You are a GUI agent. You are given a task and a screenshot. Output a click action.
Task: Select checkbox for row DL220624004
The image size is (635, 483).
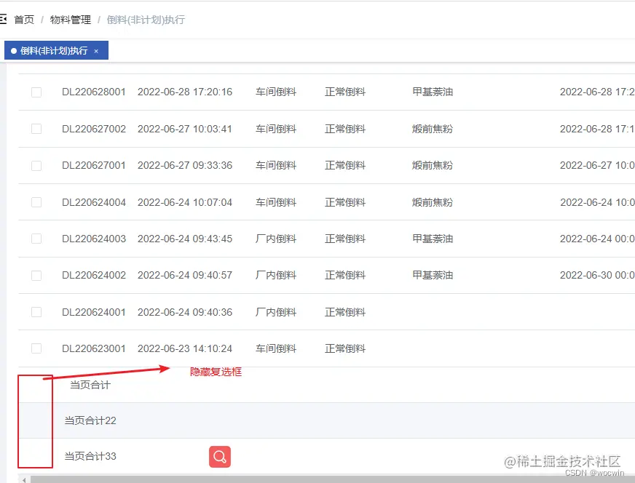(x=36, y=202)
